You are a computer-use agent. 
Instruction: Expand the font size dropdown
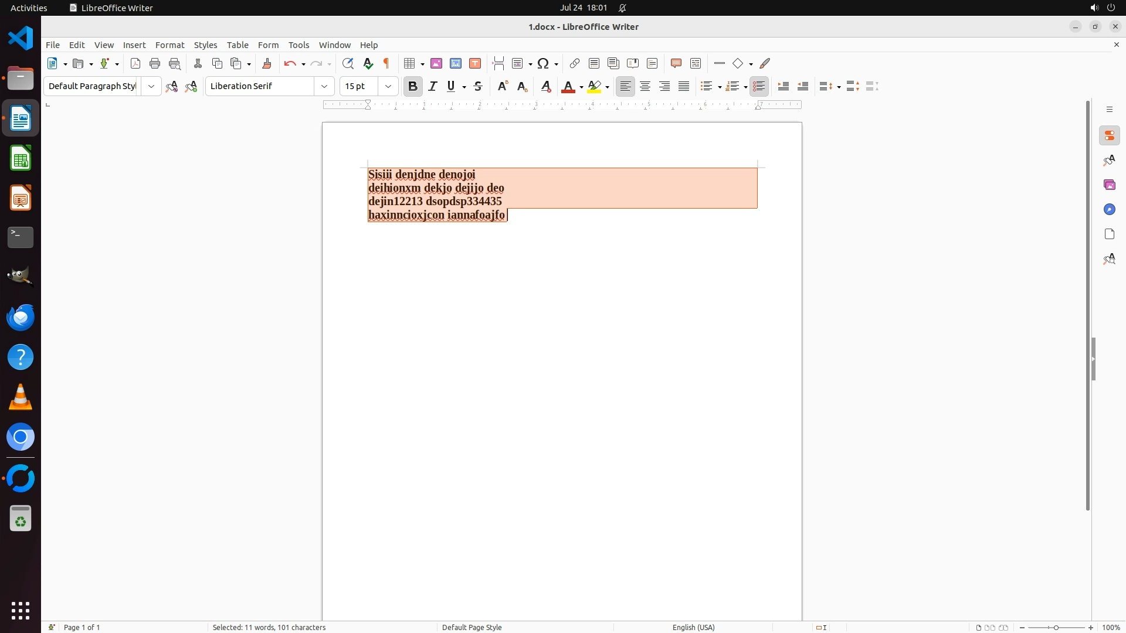pyautogui.click(x=388, y=87)
